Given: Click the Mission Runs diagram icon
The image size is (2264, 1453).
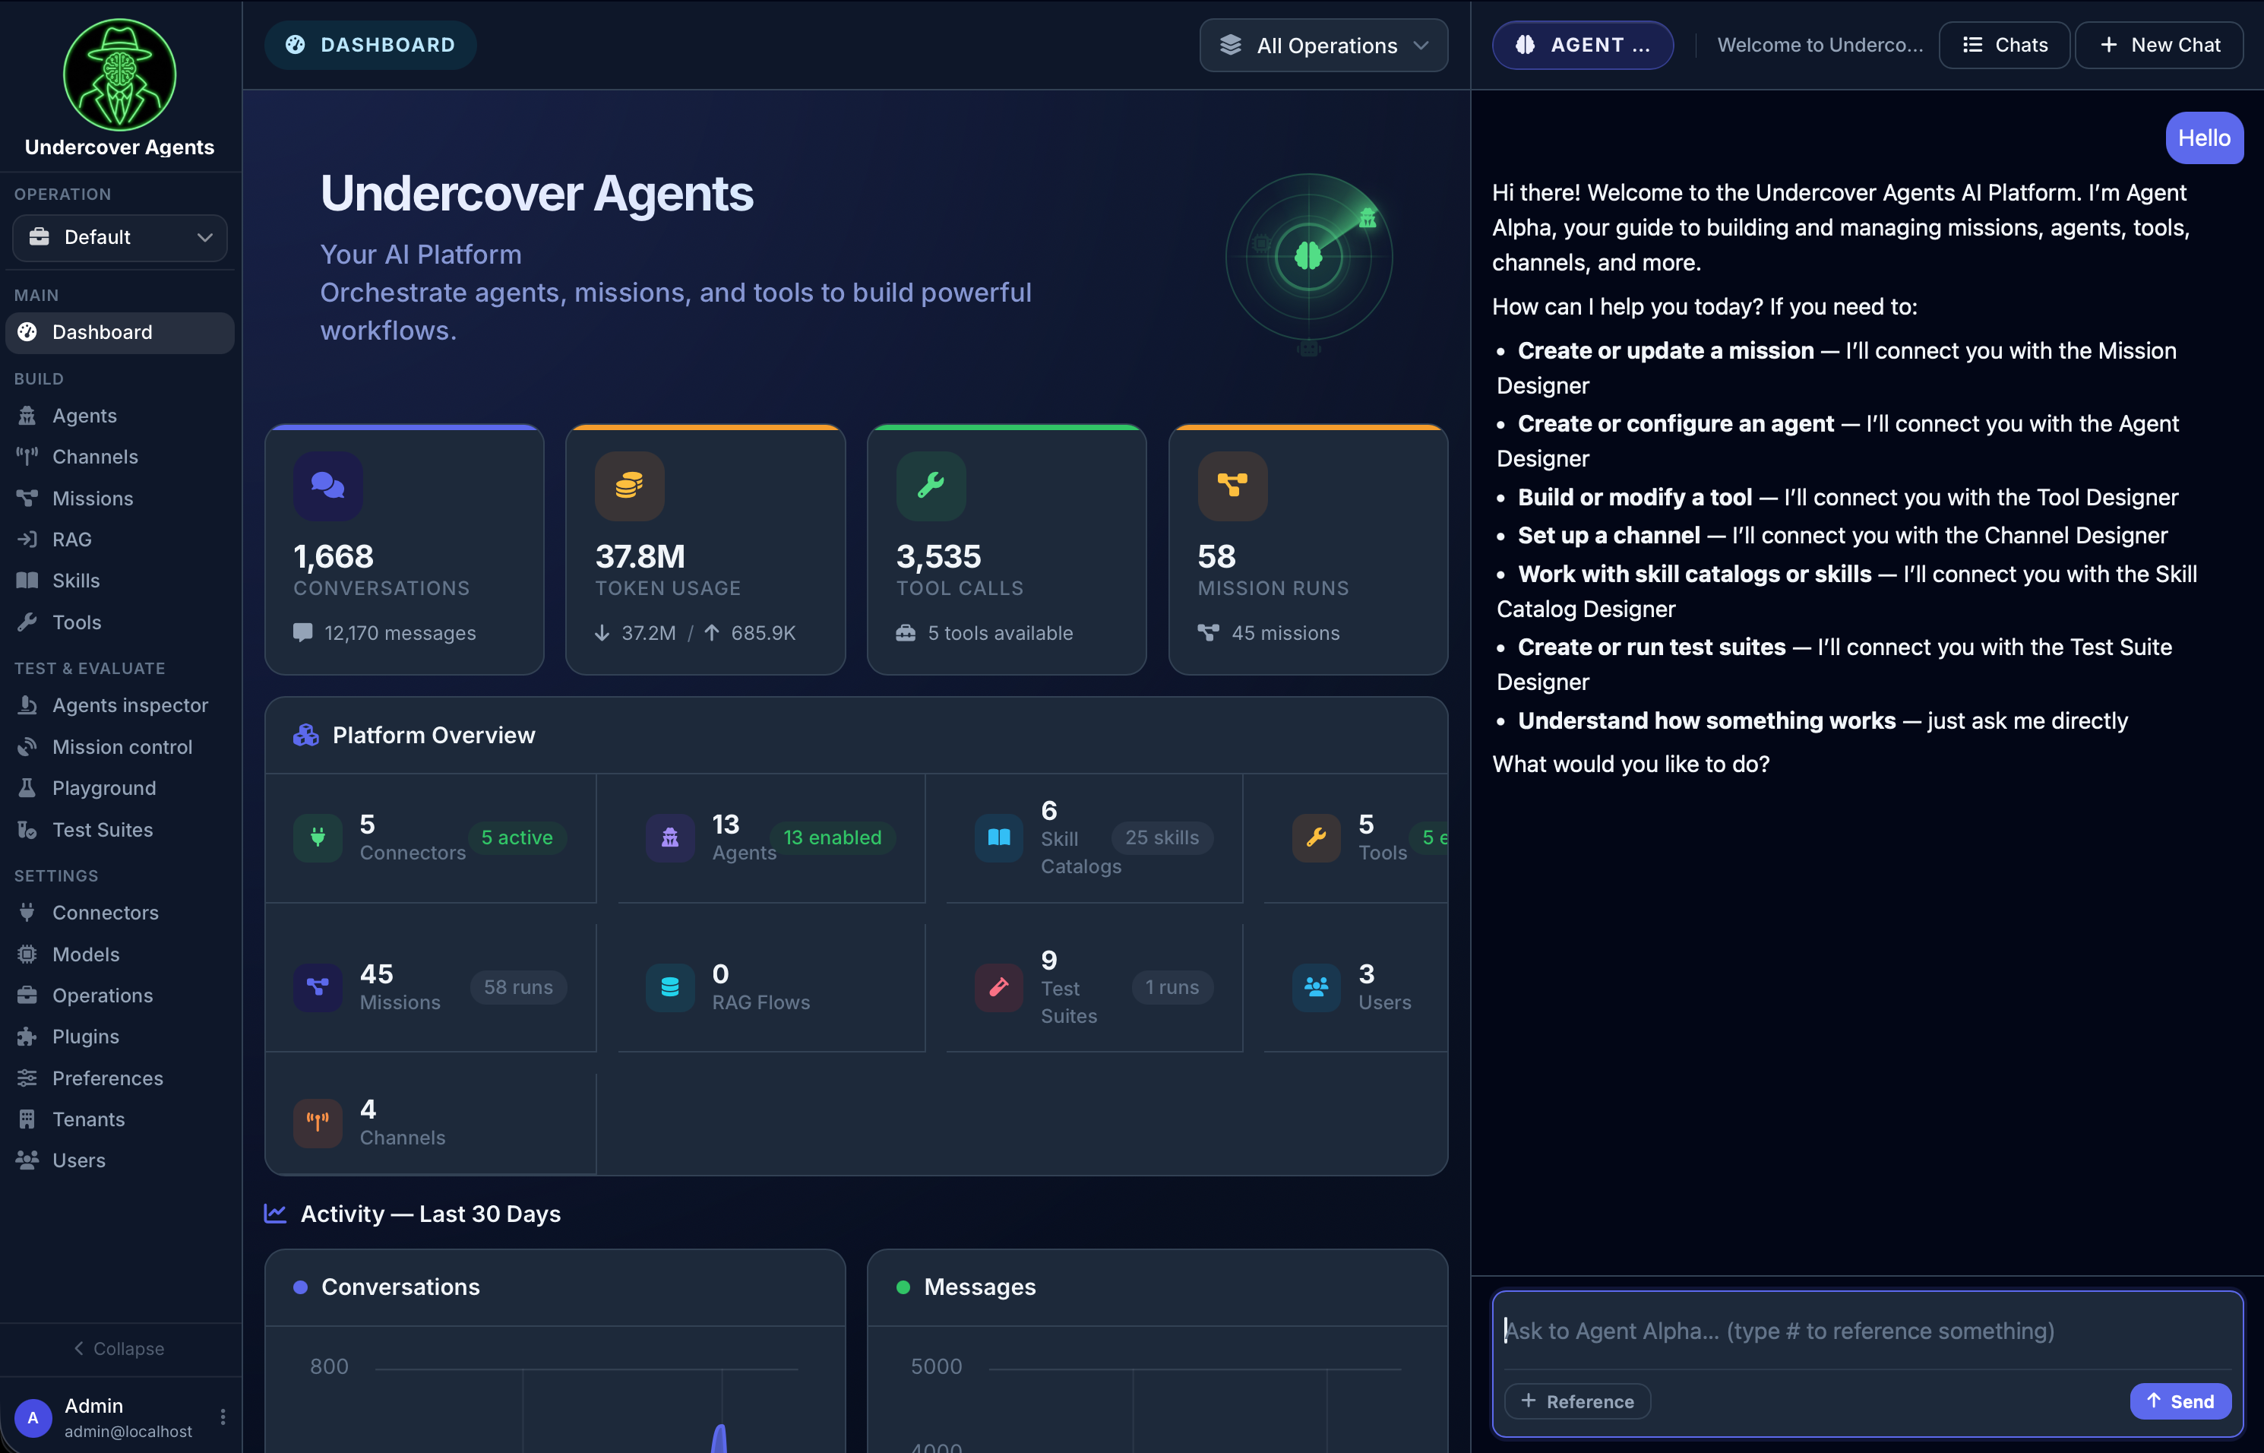Looking at the screenshot, I should tap(1232, 486).
